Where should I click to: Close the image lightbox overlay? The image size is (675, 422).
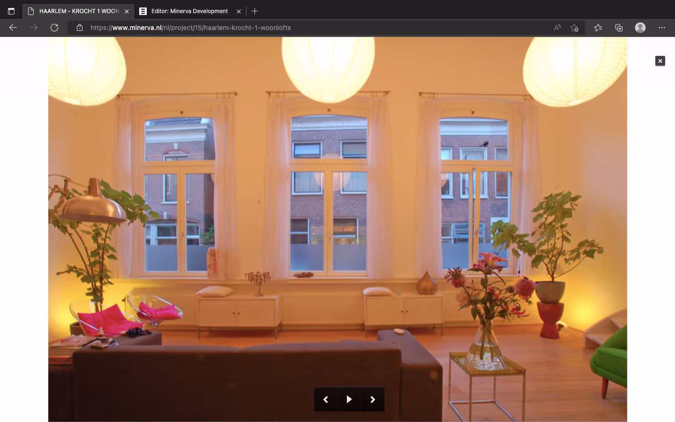click(x=660, y=61)
